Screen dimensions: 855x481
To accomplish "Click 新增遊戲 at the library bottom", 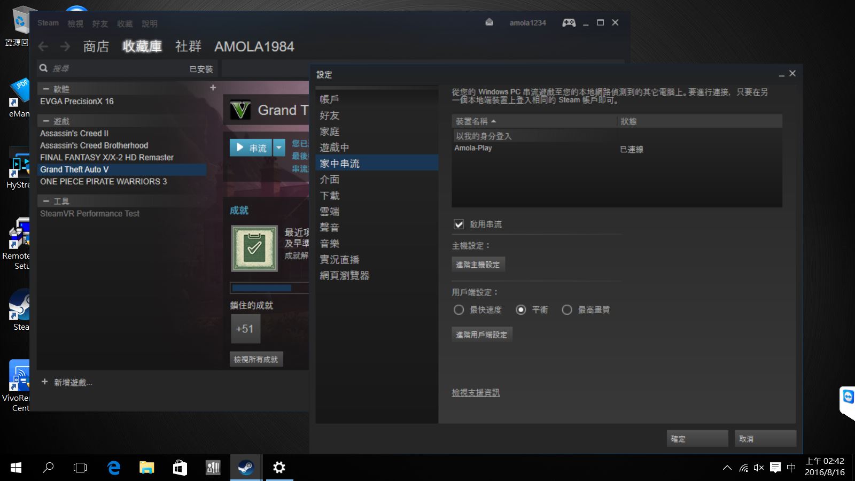I will pos(67,382).
